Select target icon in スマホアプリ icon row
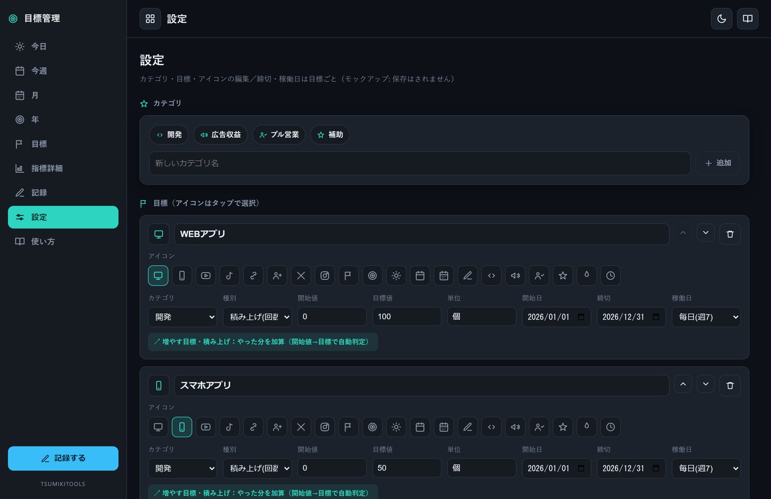The image size is (771, 499). pyautogui.click(x=372, y=427)
